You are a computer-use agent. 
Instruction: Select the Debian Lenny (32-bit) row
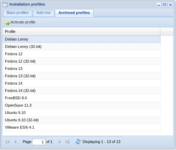(x=82, y=47)
